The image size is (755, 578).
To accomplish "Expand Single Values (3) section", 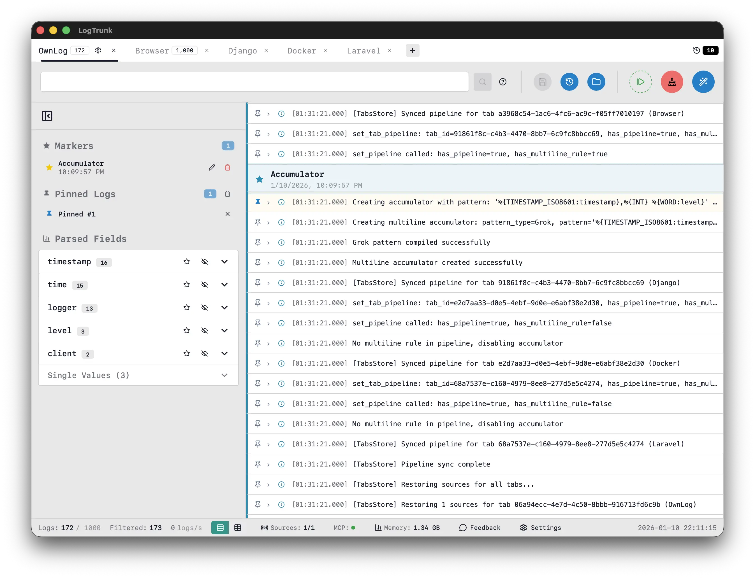I will pyautogui.click(x=224, y=375).
